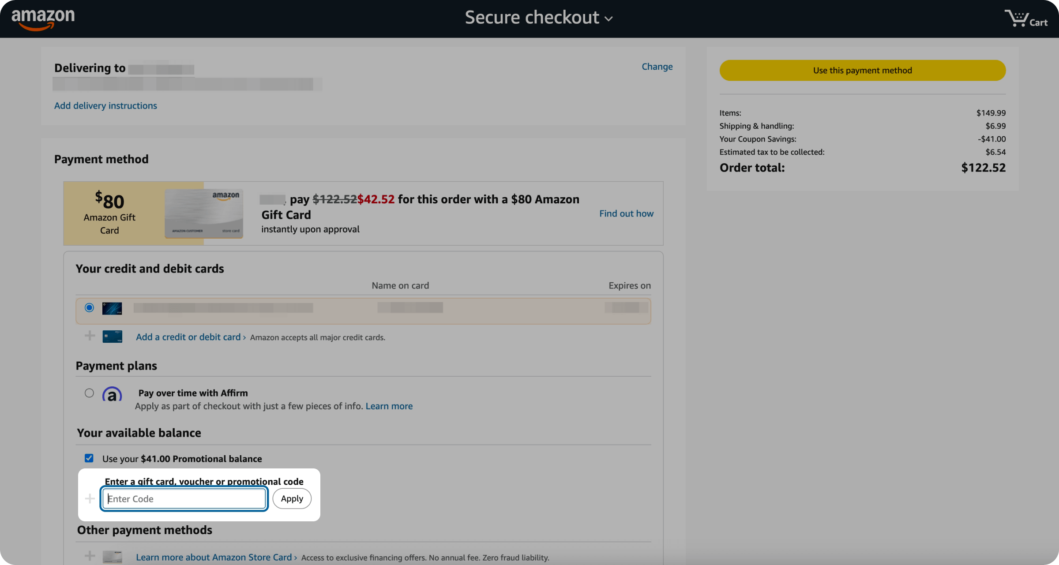
Task: Click the Amazon logo
Action: [x=43, y=19]
